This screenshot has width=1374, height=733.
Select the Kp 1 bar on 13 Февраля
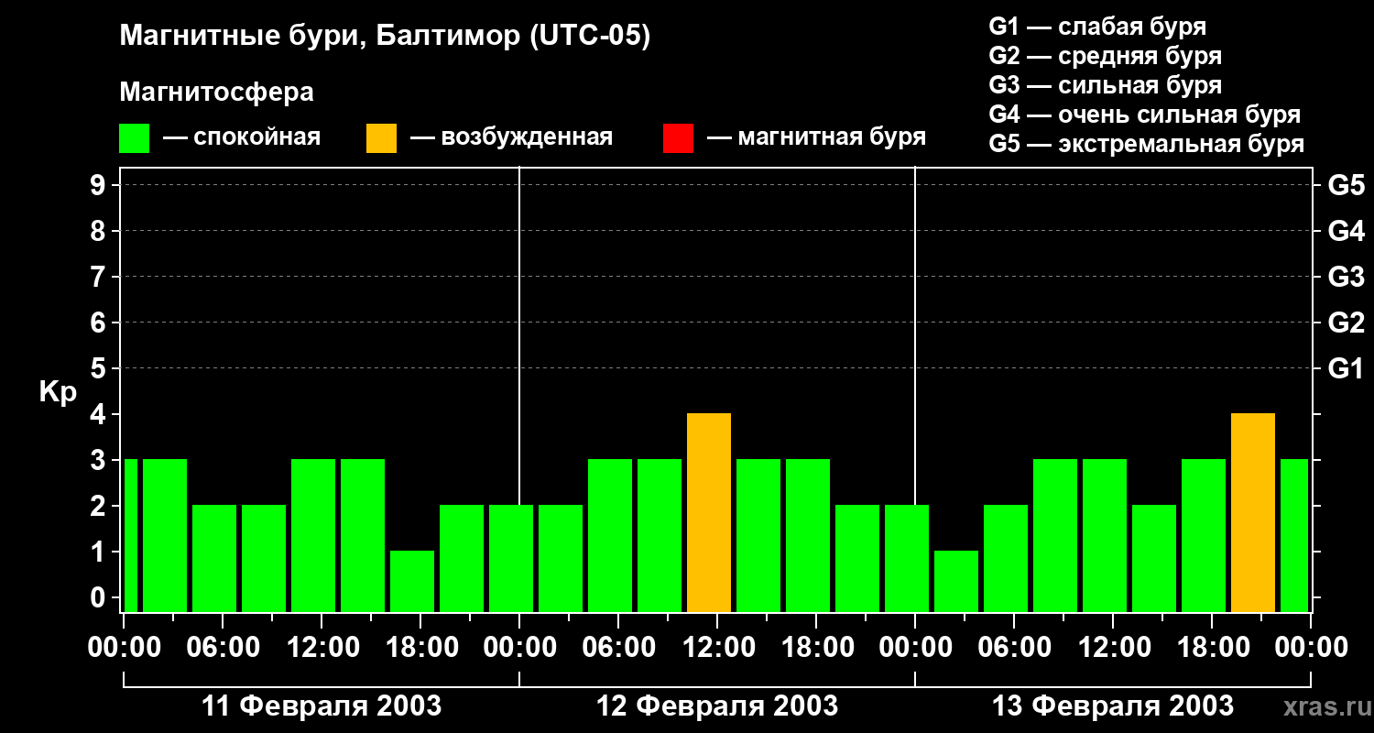956,582
